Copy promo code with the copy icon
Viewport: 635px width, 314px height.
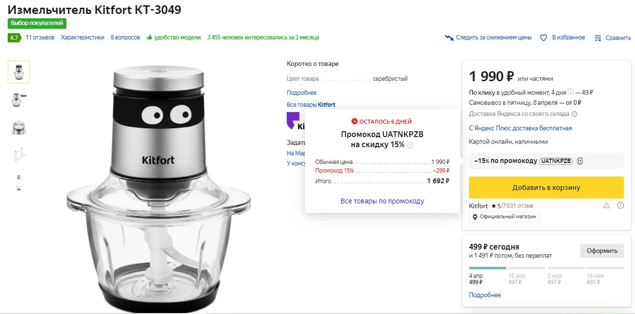pos(580,161)
